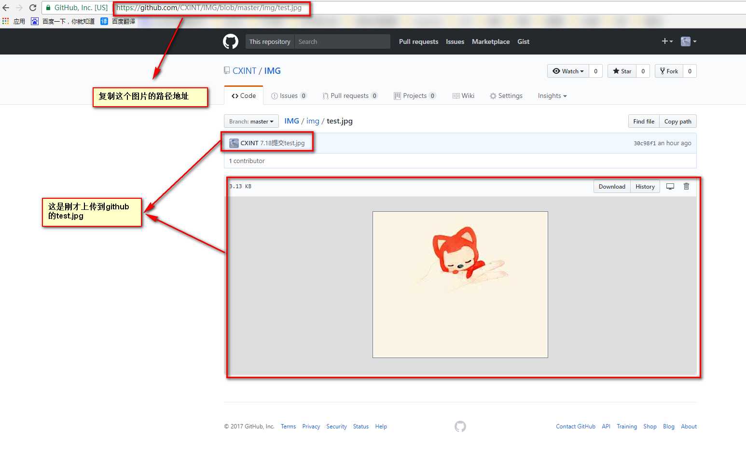Screen dimensions: 746x454
Task: Click the browser address bar URL
Action: pos(209,8)
